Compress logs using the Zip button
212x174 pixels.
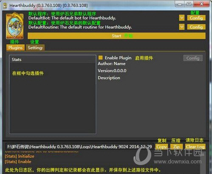tap(176, 147)
